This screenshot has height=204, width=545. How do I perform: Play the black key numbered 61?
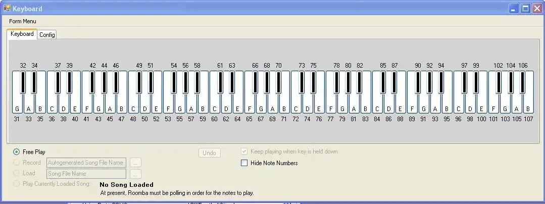coord(220,82)
